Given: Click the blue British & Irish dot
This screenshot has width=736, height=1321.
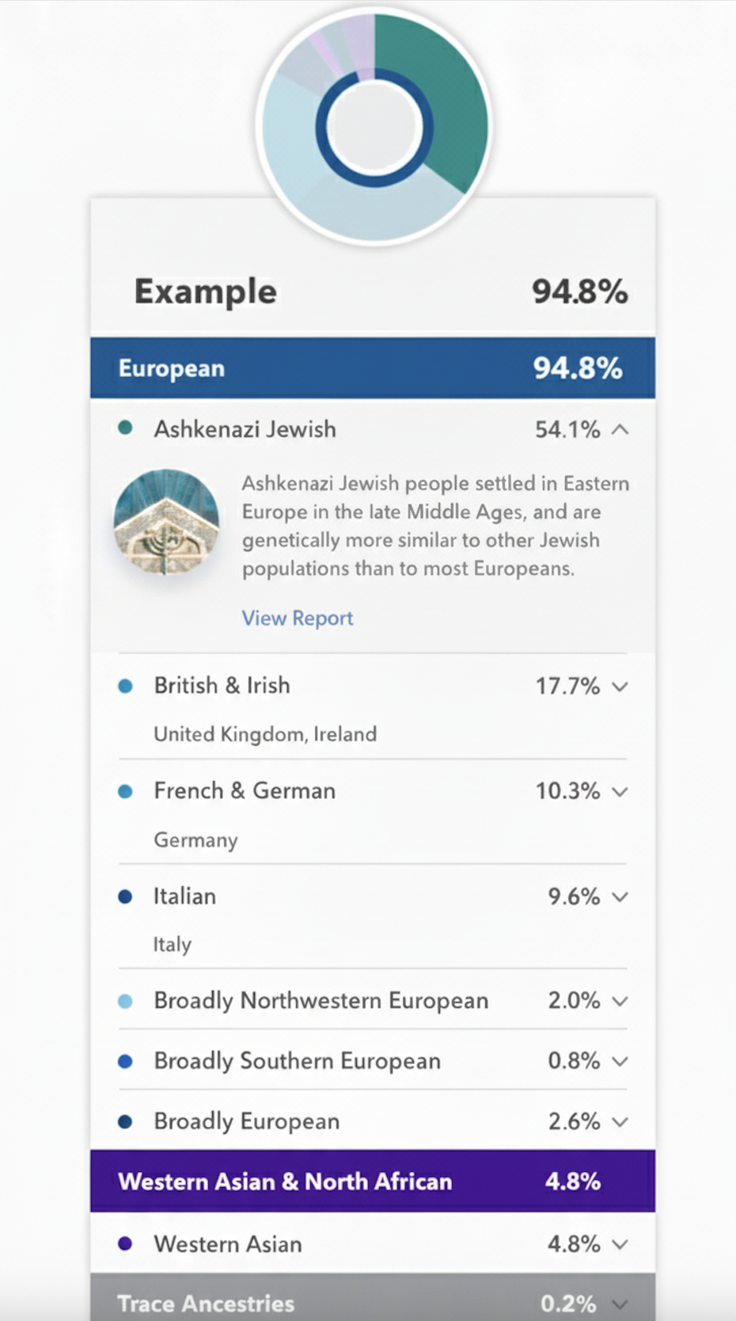Looking at the screenshot, I should click(125, 686).
